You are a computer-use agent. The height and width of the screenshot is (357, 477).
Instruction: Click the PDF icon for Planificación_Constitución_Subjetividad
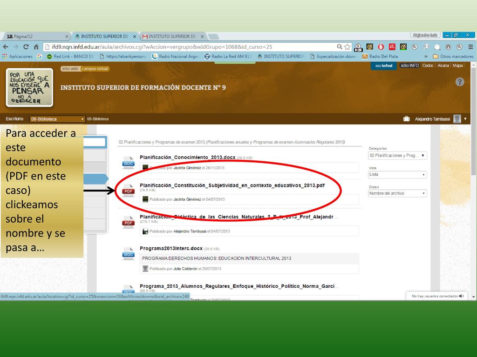(129, 191)
